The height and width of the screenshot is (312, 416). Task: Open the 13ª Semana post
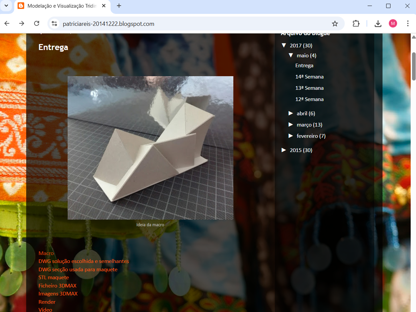(x=309, y=88)
